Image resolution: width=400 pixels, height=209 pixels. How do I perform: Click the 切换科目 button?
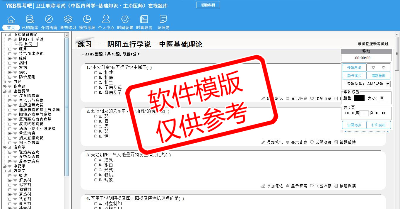coord(208,5)
